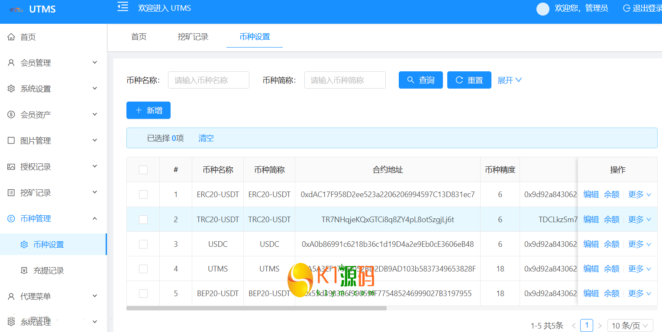Focus the 币种简称 input field

coord(345,80)
